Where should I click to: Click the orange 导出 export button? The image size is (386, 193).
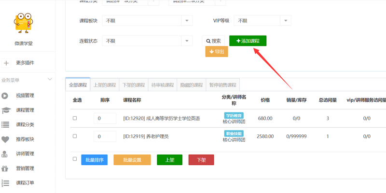(x=217, y=52)
